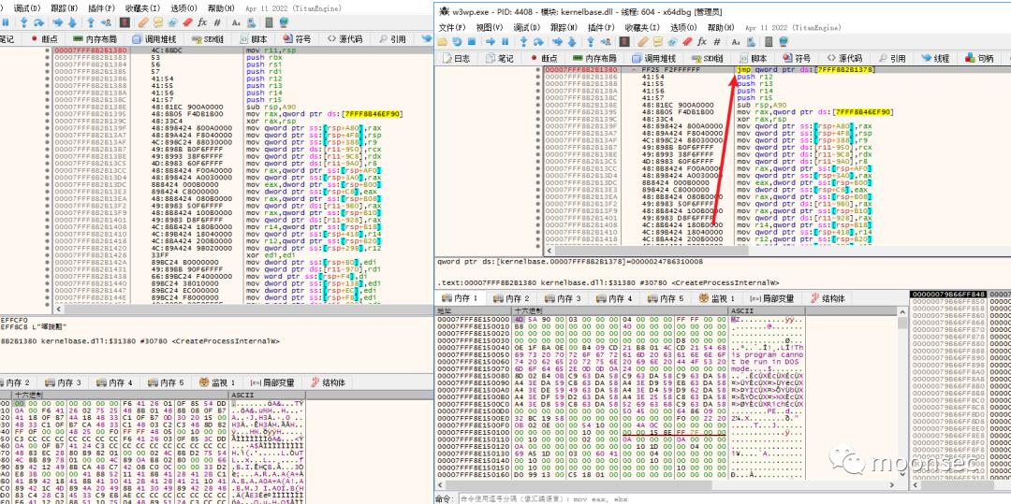Open 文件(F) menu in w3wp.exe window
This screenshot has height=504, width=1011.
[452, 28]
